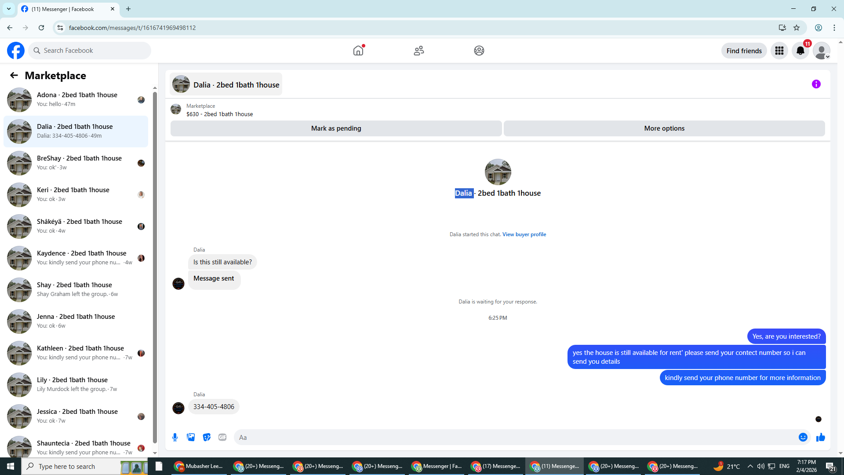This screenshot has height=475, width=844.
Task: Click the voice clip microphone icon
Action: pos(175,437)
